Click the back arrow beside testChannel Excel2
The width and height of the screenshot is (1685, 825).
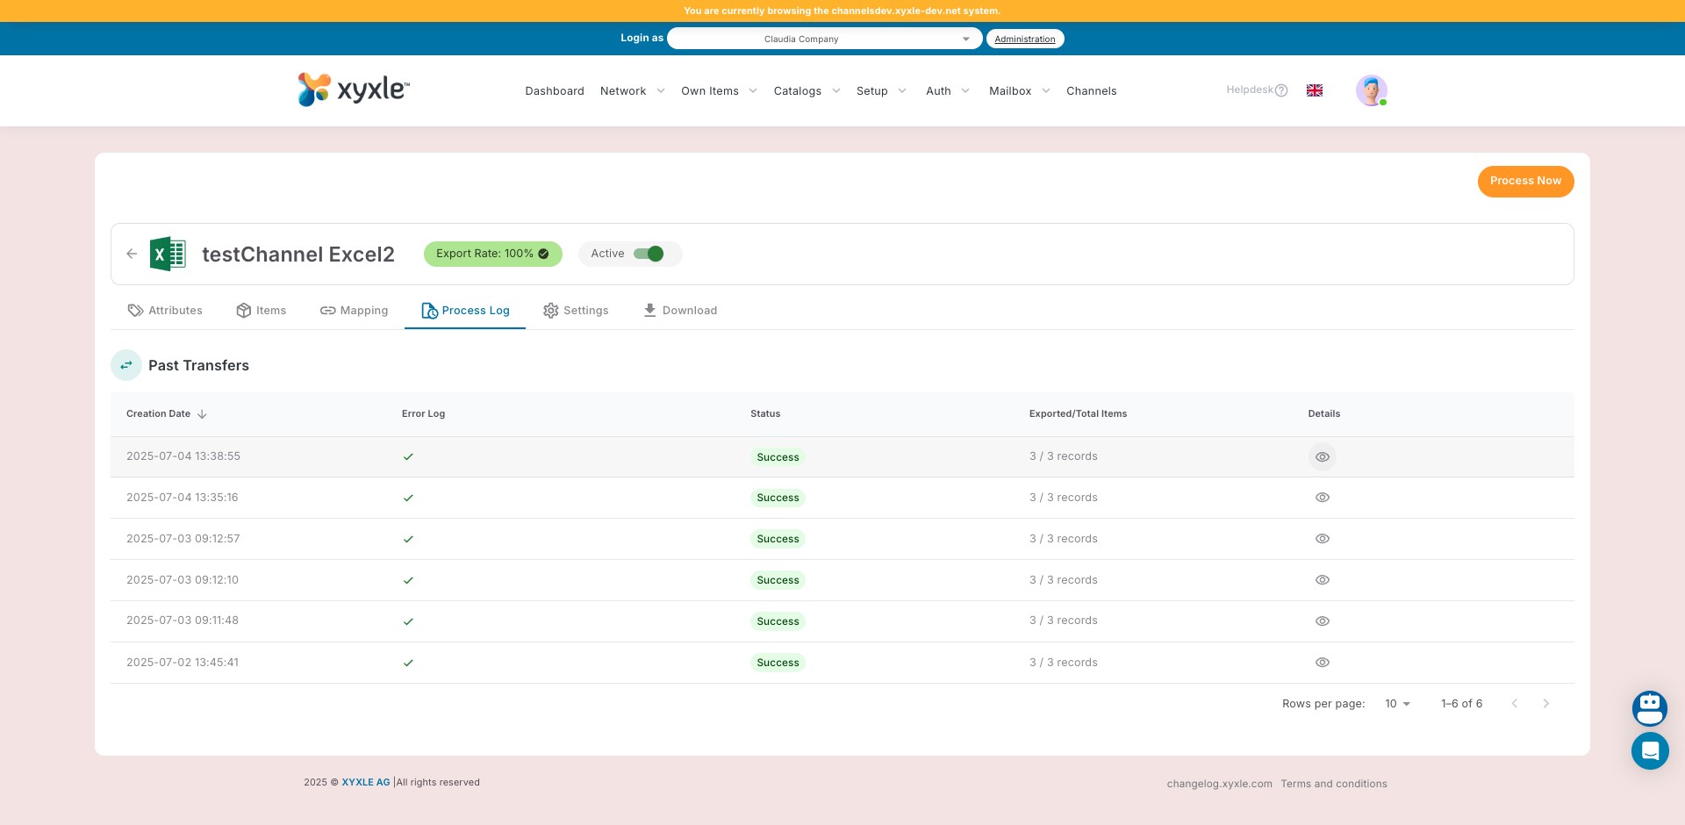[x=132, y=254]
